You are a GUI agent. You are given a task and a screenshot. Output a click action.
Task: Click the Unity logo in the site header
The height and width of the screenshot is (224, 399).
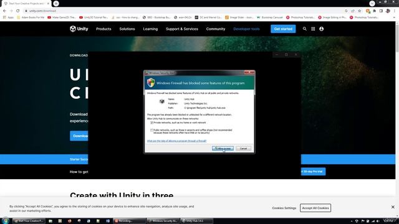coord(79,29)
